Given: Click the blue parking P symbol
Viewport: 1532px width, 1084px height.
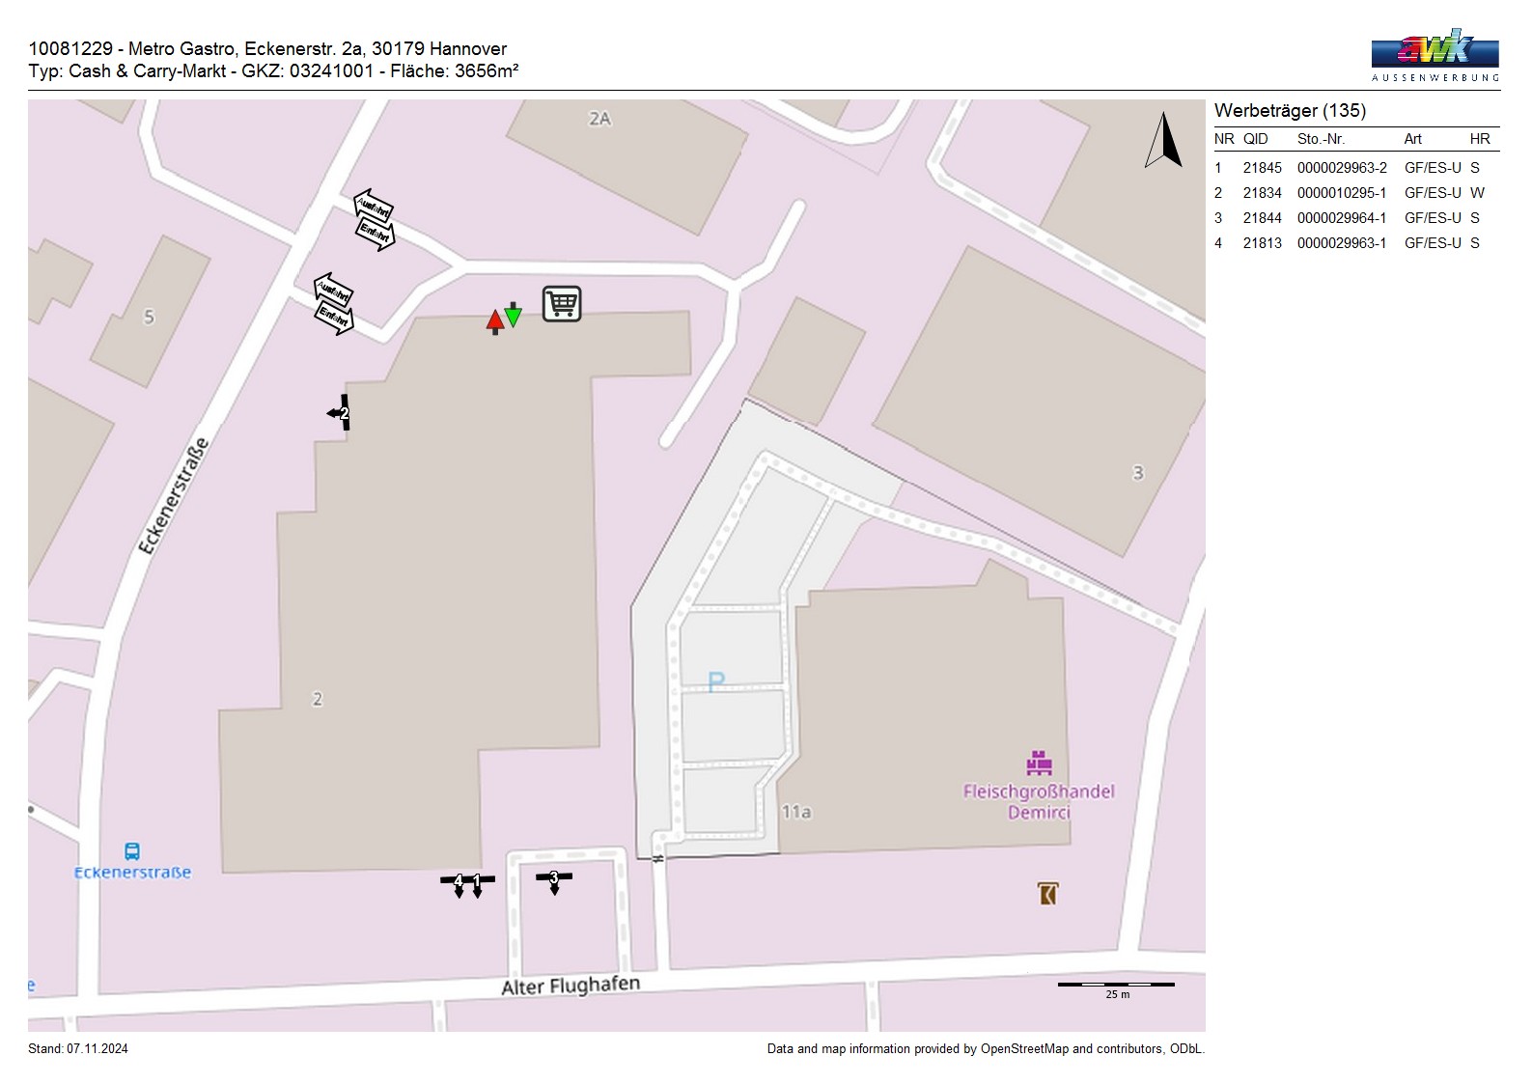Looking at the screenshot, I should click(x=715, y=682).
